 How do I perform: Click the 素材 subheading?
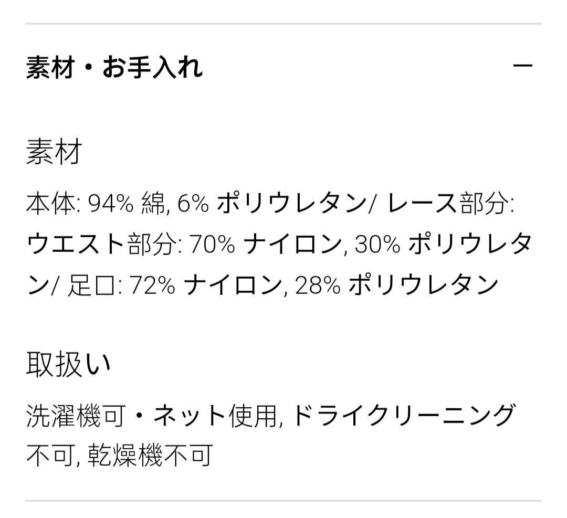pos(54,152)
